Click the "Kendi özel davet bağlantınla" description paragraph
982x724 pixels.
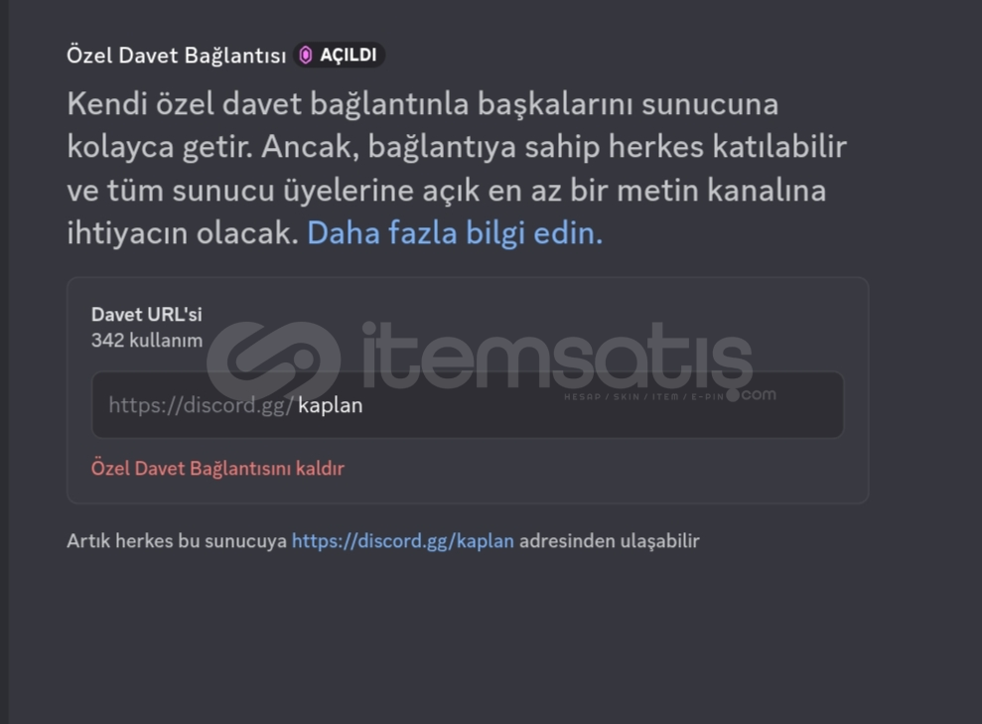457,168
